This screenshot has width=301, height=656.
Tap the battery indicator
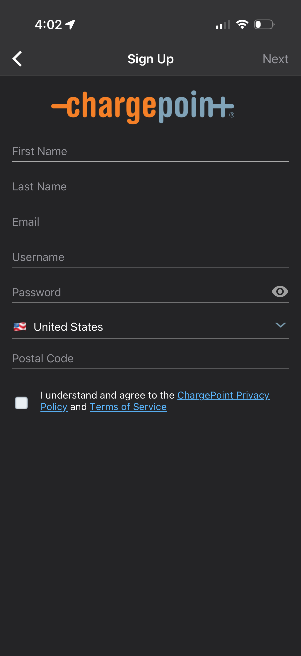coord(264,24)
